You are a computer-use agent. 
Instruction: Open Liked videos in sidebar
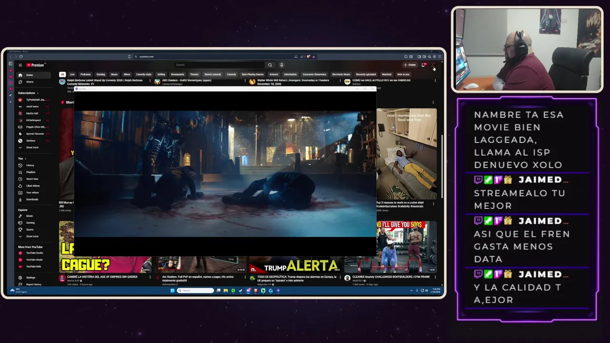[32, 186]
